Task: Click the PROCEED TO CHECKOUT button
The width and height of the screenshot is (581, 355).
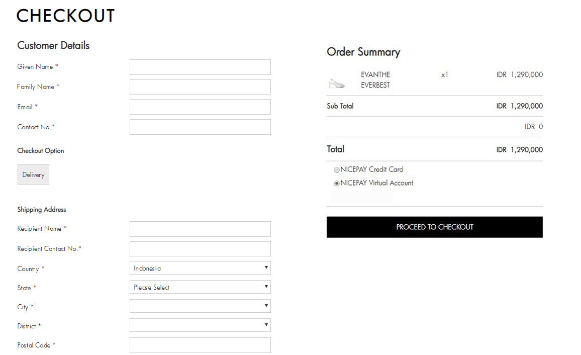Action: (x=435, y=227)
